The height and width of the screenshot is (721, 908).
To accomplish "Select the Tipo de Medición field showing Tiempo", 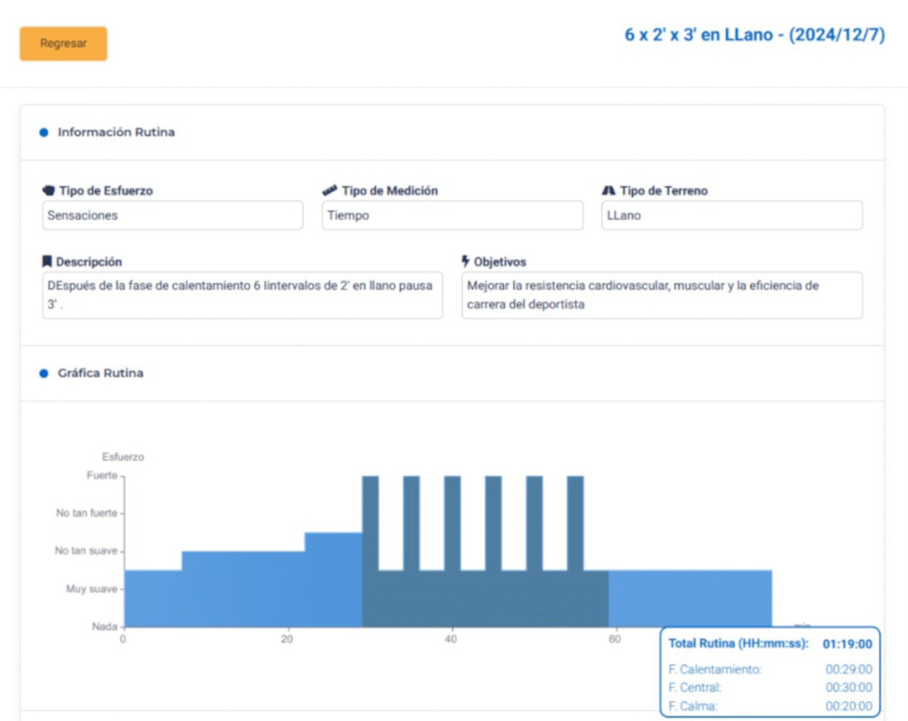I will (x=452, y=215).
